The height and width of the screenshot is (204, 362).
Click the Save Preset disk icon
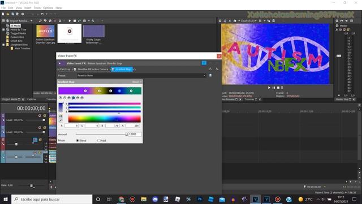210,75
